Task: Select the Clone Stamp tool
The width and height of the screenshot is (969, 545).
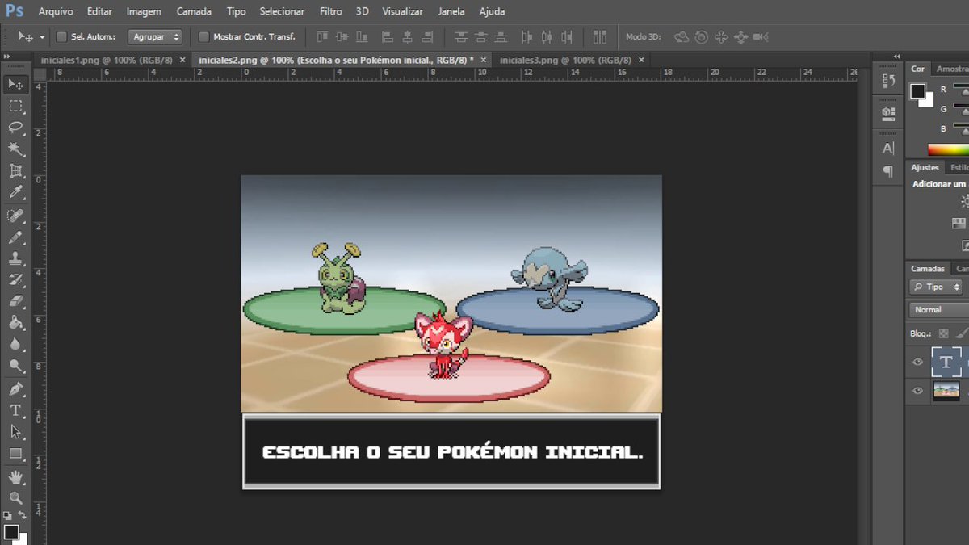Action: (15, 258)
